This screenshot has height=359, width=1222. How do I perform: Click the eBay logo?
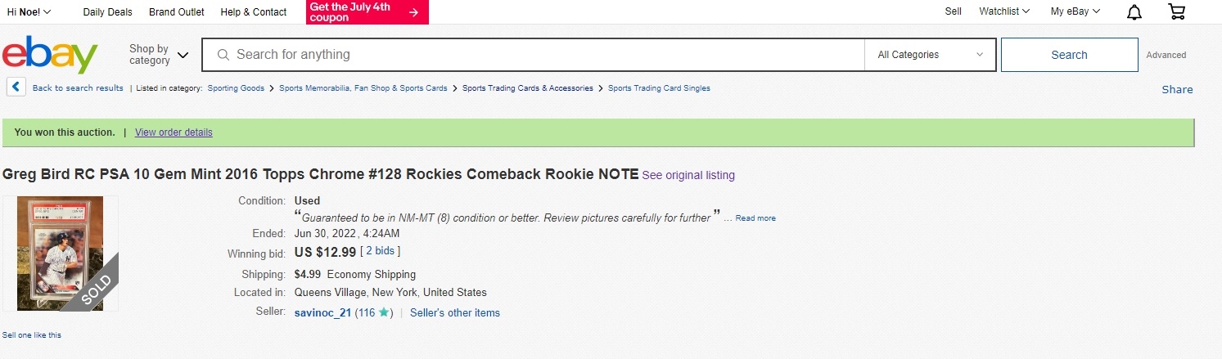(50, 55)
